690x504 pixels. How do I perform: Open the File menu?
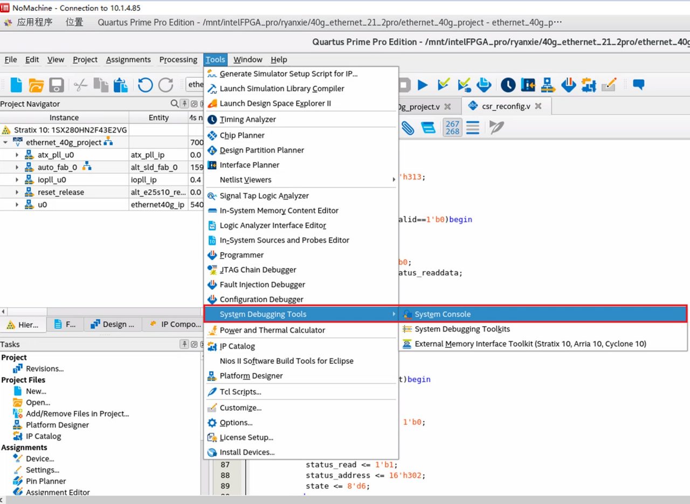coord(11,59)
